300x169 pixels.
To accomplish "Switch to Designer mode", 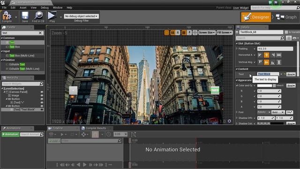I will (x=256, y=17).
